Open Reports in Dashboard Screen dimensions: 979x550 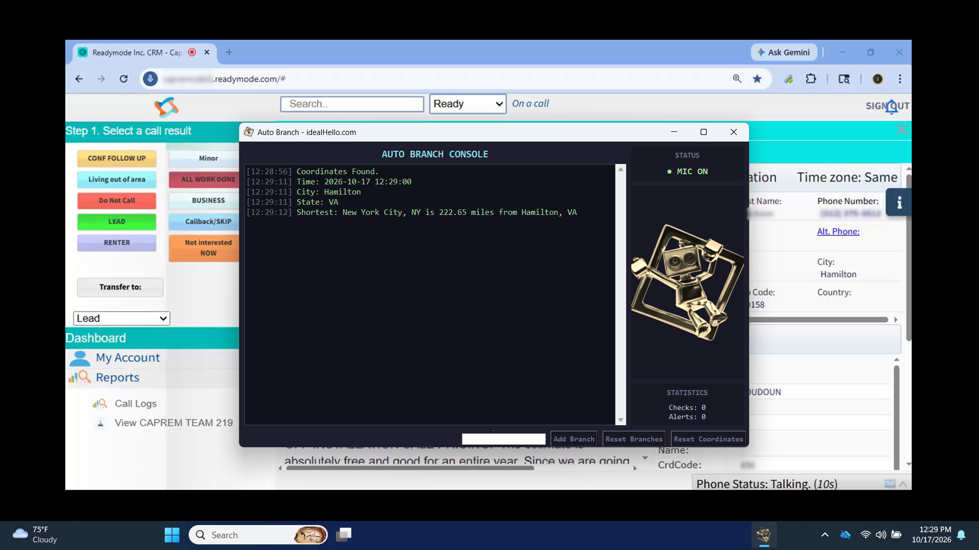pos(117,377)
